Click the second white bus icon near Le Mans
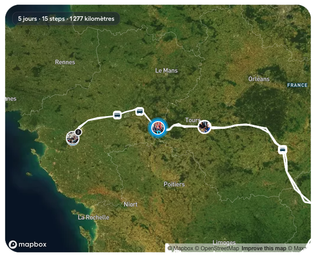The width and height of the screenshot is (316, 257). [x=139, y=111]
